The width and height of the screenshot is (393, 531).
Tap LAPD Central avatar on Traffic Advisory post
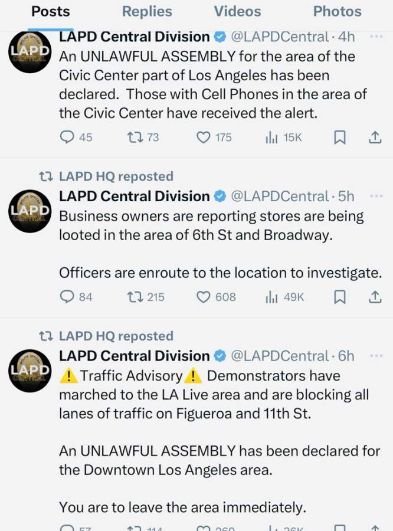(x=30, y=371)
